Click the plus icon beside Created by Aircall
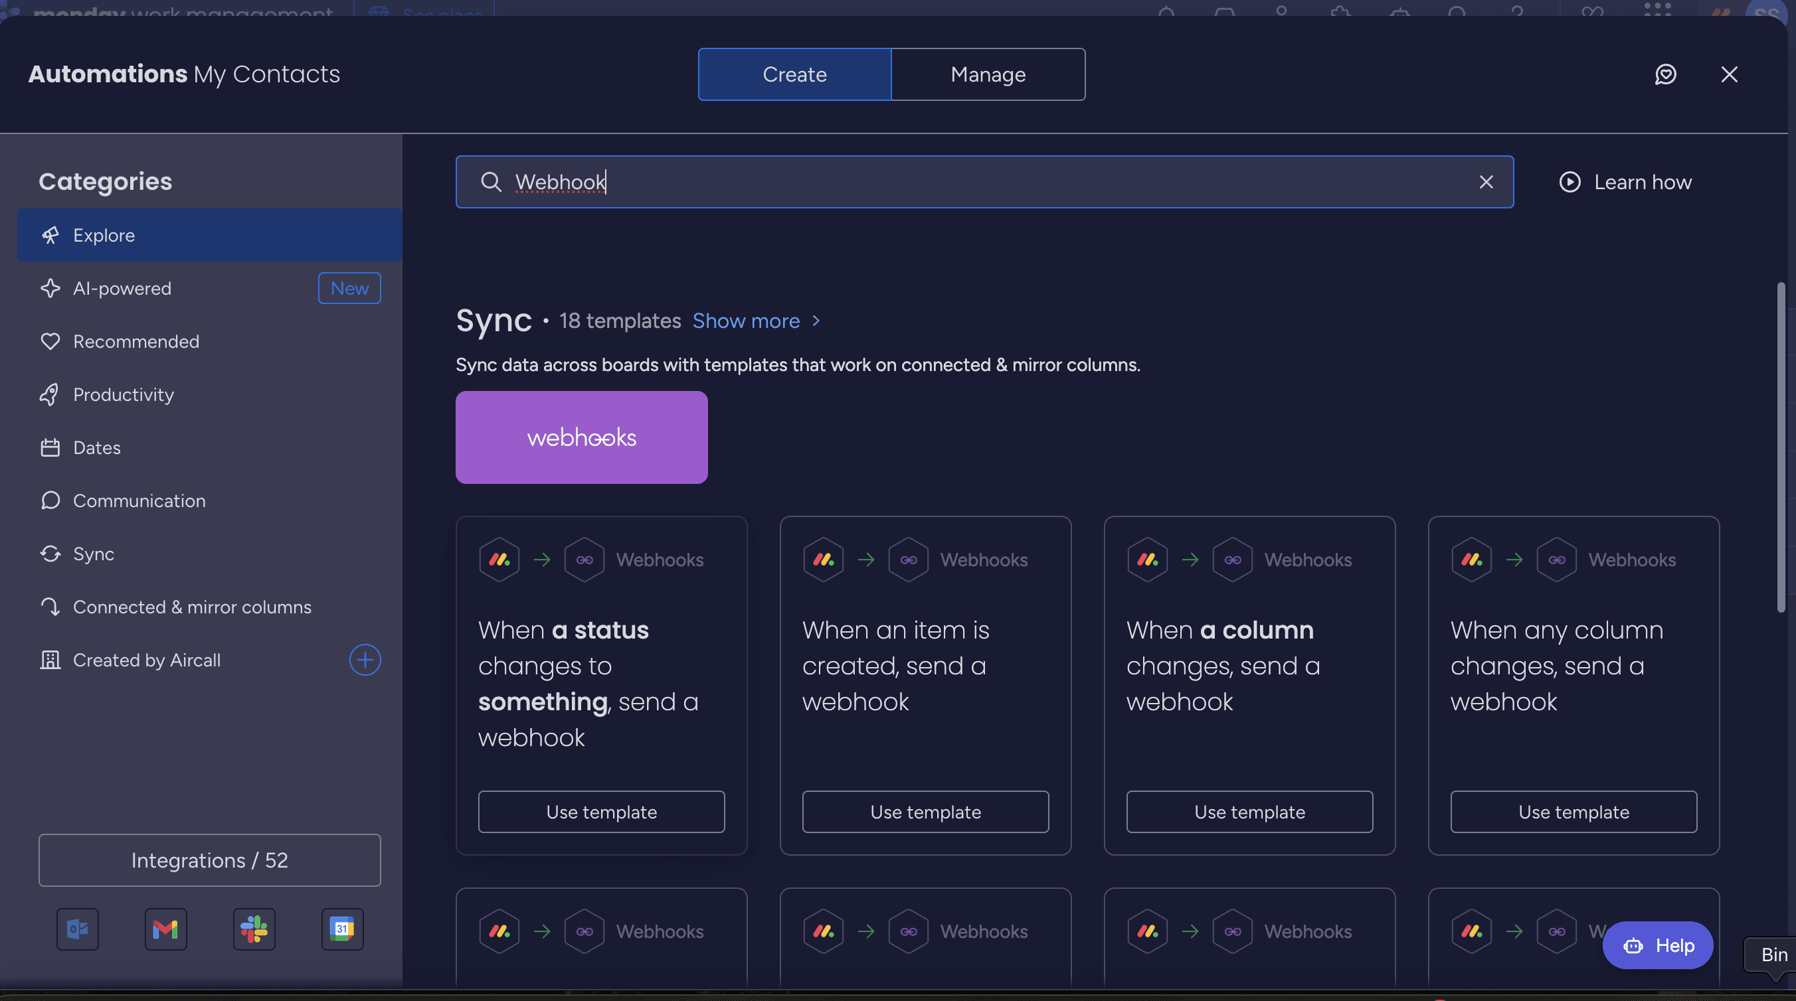The width and height of the screenshot is (1796, 1001). 365,660
